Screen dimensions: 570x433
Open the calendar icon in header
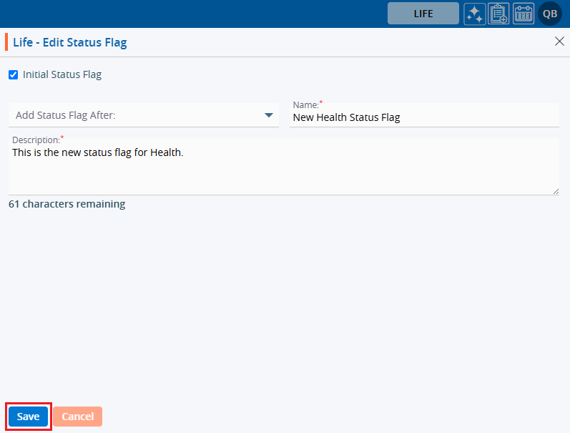pos(524,14)
